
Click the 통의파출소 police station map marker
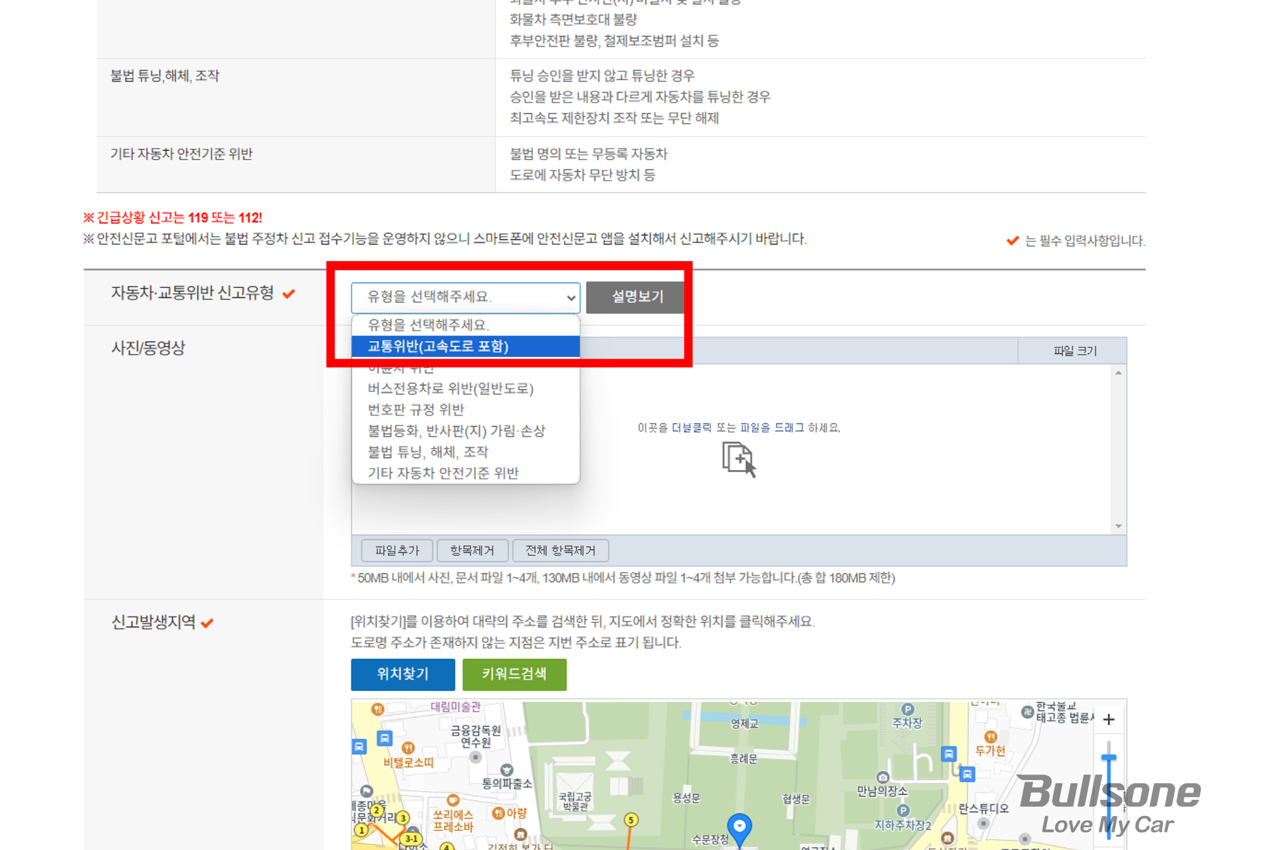click(x=506, y=769)
